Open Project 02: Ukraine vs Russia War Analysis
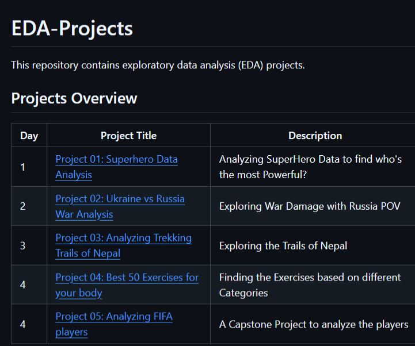415x346 pixels. pyautogui.click(x=120, y=199)
